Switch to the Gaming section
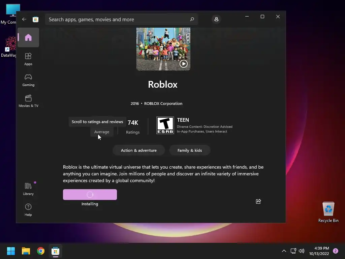This screenshot has height=259, width=345. coord(28,80)
